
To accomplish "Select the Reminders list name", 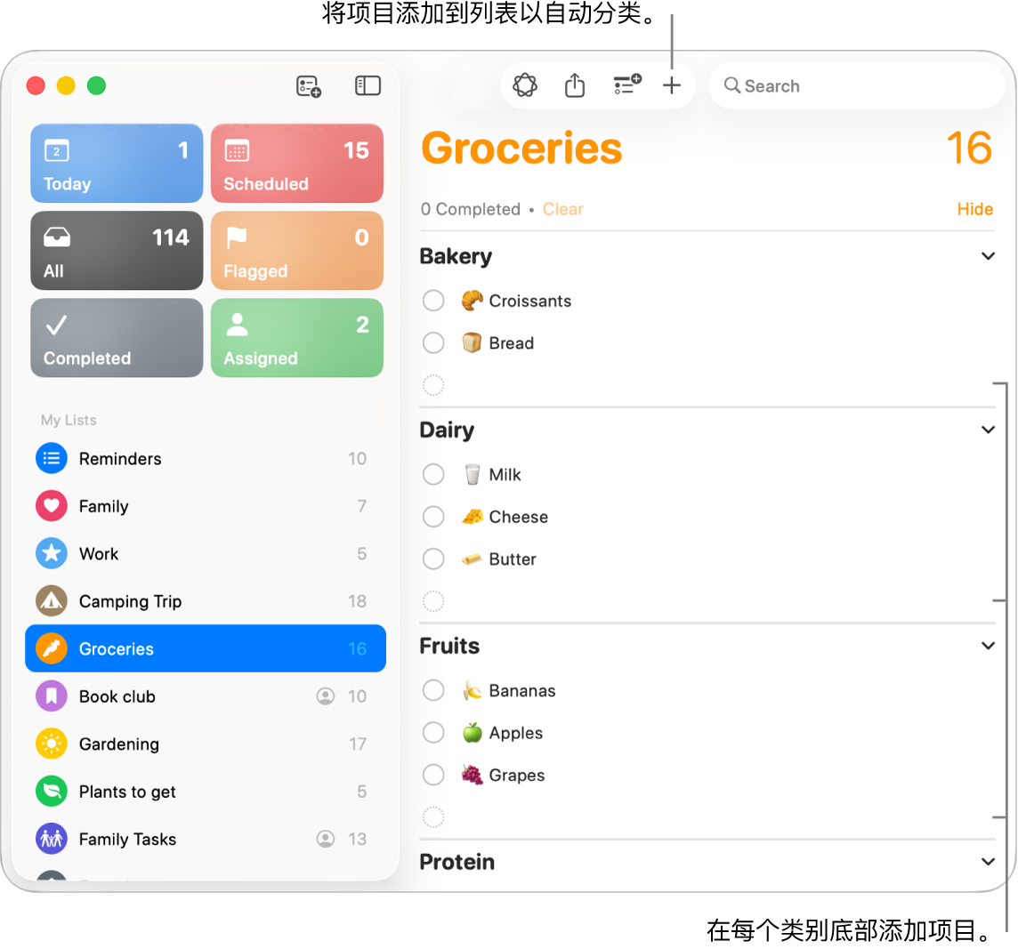I will coord(120,458).
